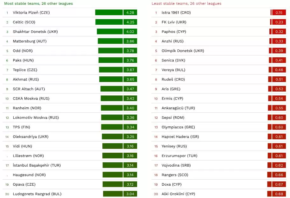Click the red 0.68 bar for Alki Oroklini
Image resolution: width=290 pixels, height=198 pixels.
pos(279,194)
